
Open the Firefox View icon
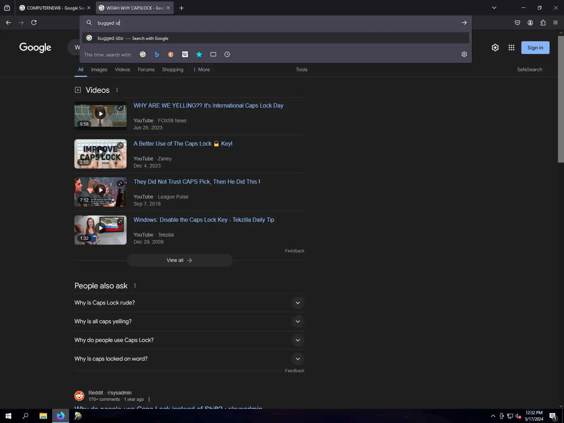[7, 8]
